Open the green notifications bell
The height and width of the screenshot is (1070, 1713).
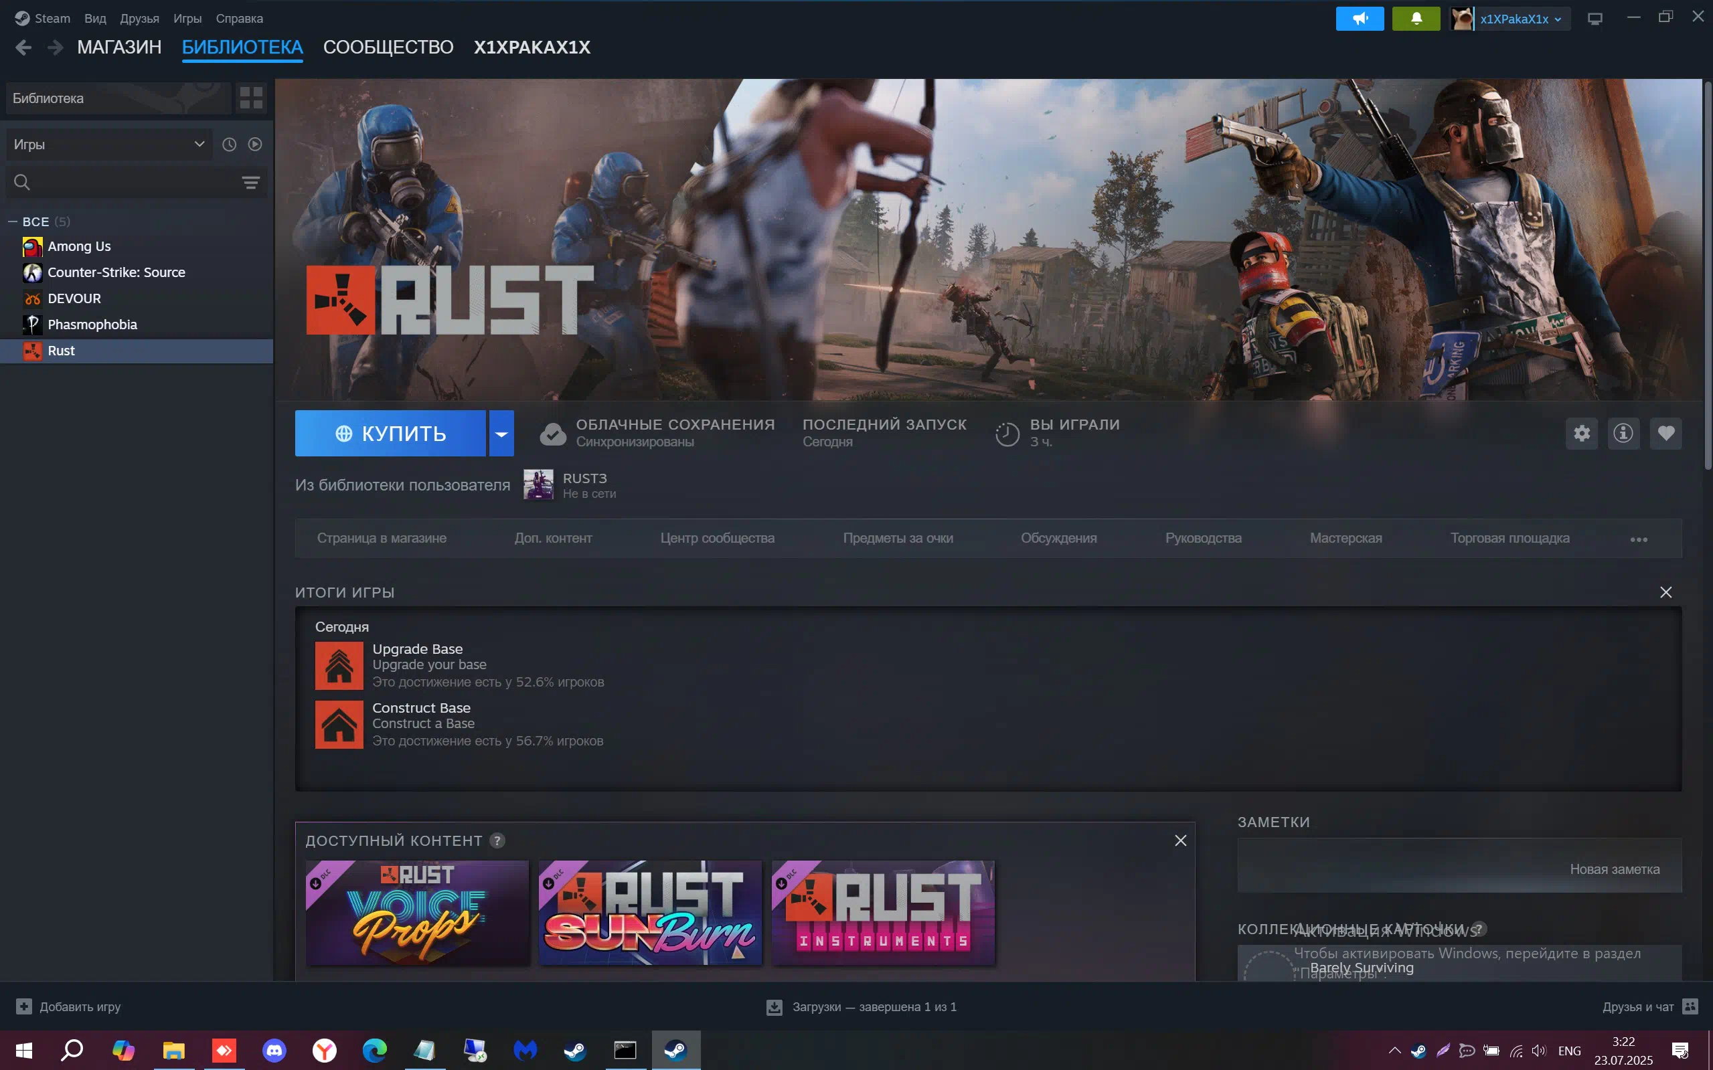(x=1416, y=18)
